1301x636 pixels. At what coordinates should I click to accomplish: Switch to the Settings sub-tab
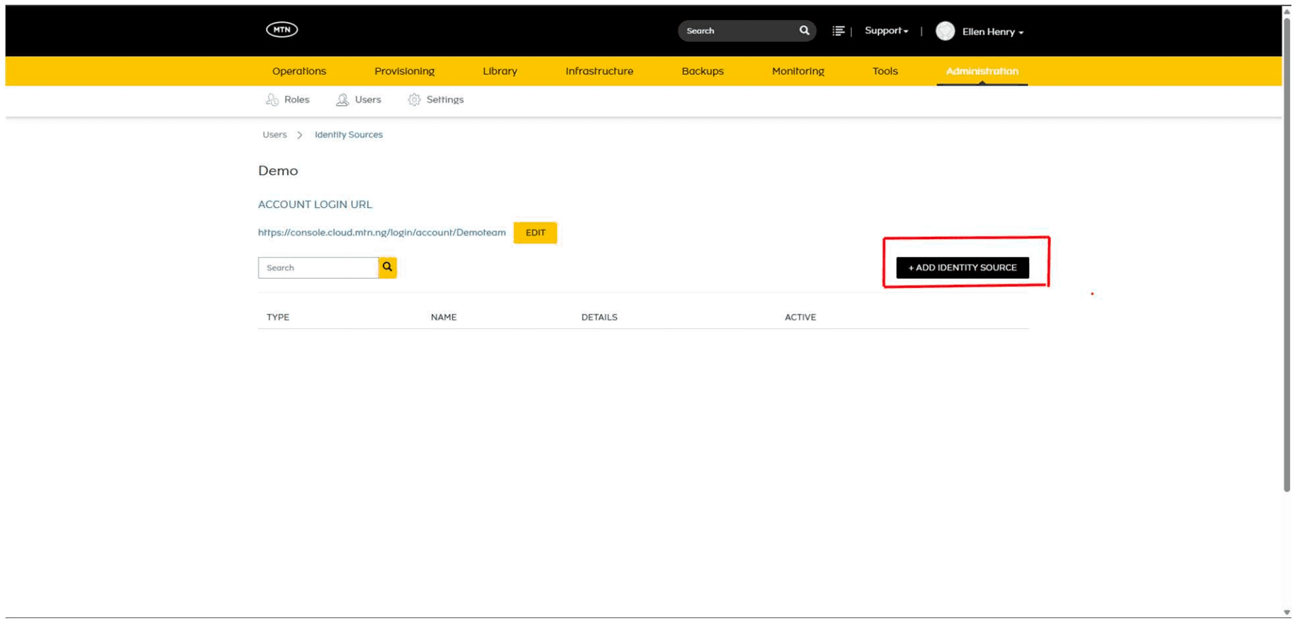(435, 100)
